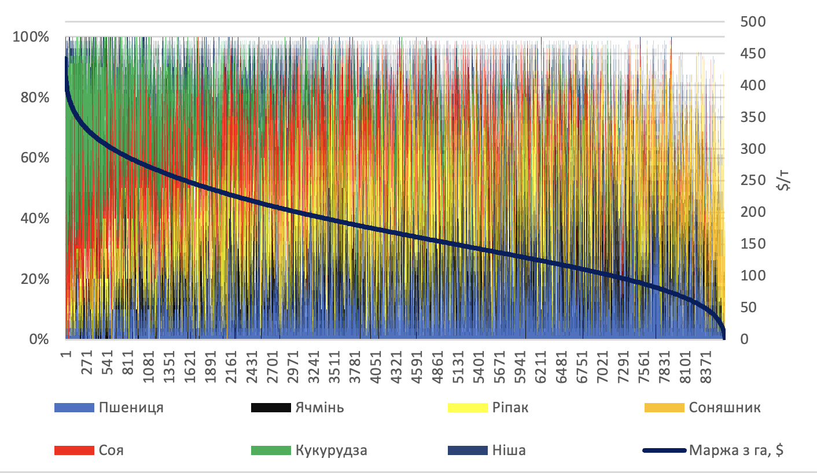The height and width of the screenshot is (473, 817).
Task: Click the 100% label on the left axis
Action: pos(31,38)
